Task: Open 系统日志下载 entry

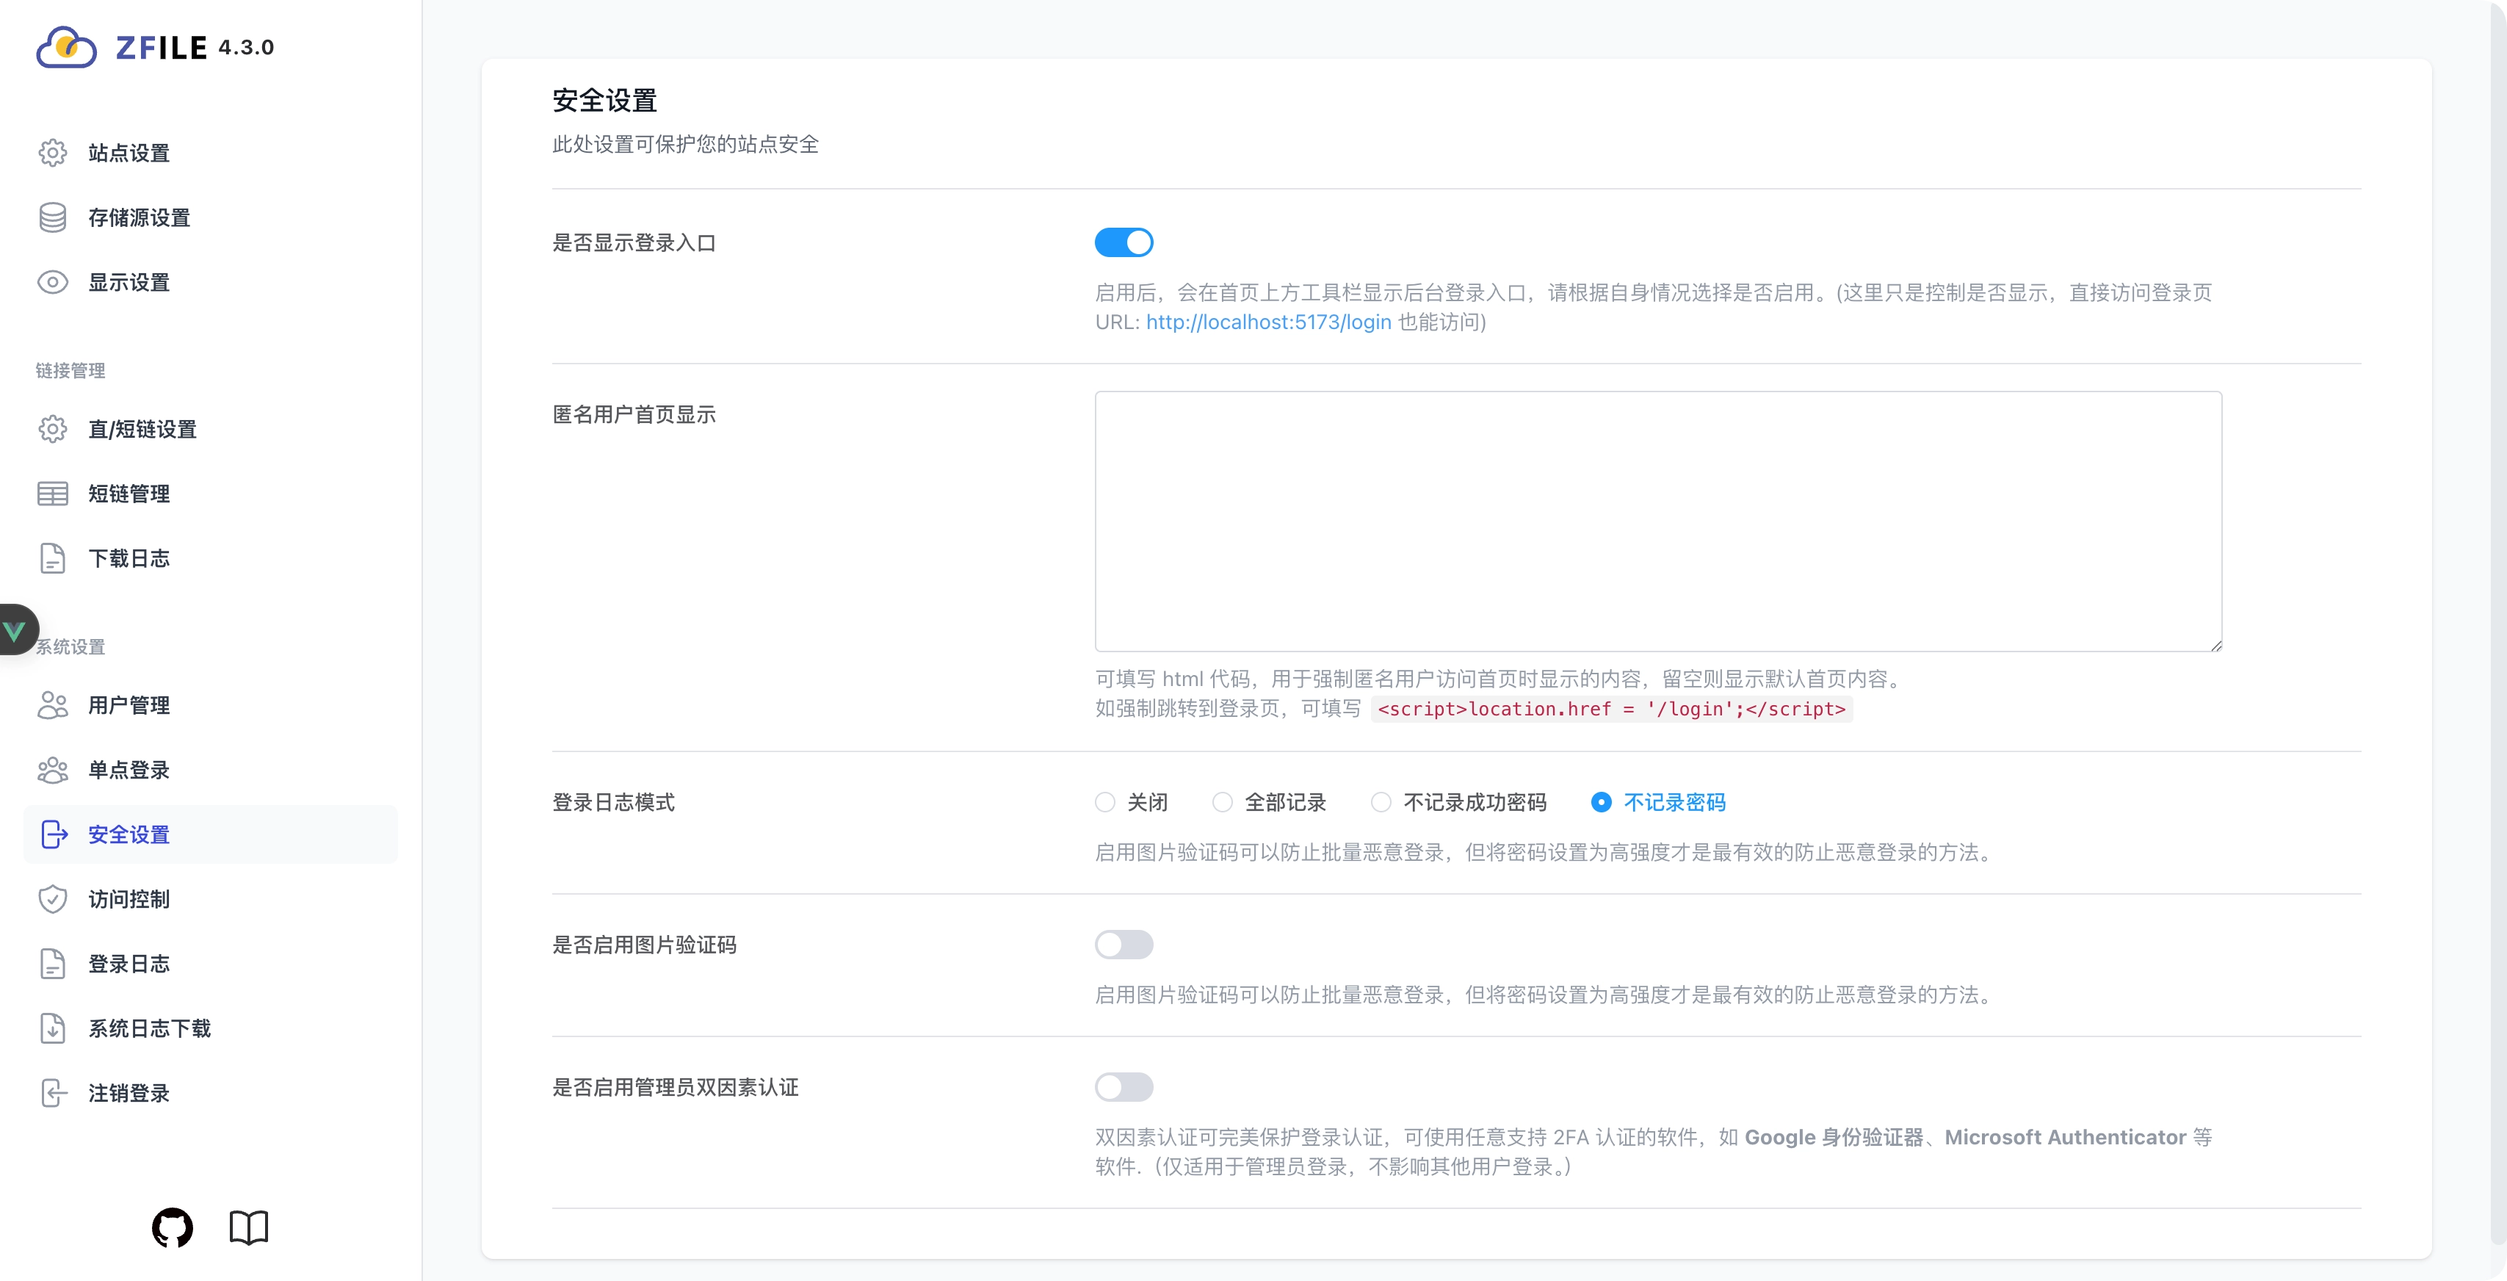Action: [210, 1029]
